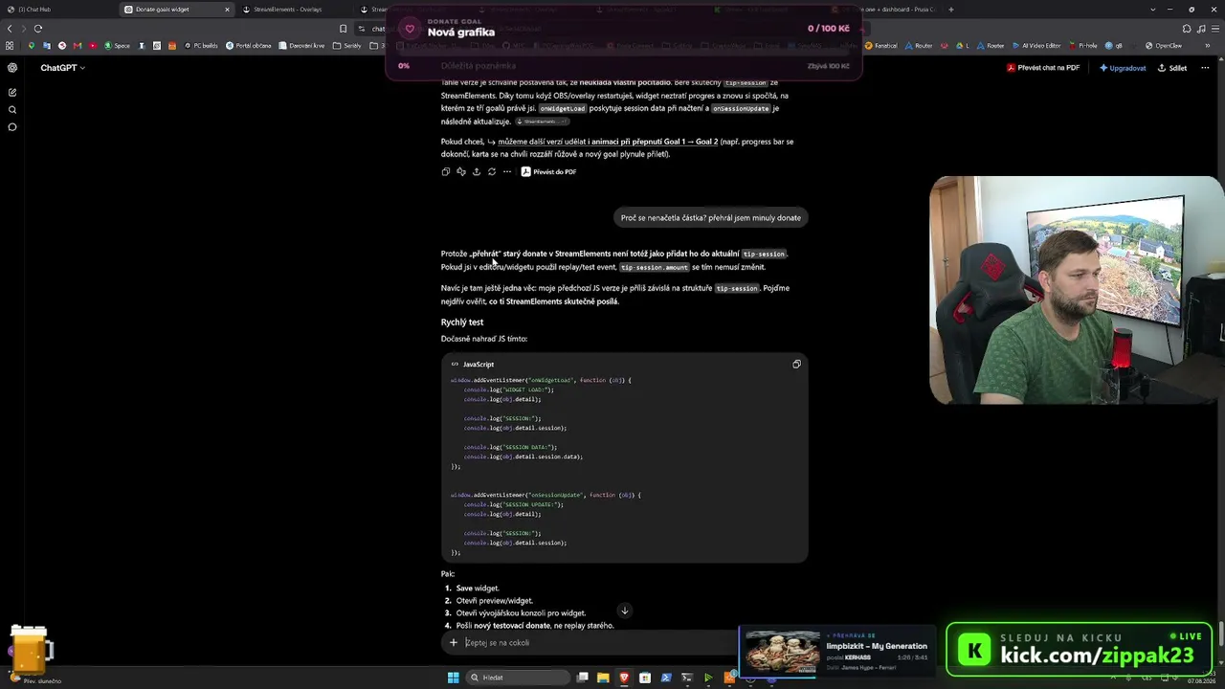
Task: Open more actions ellipsis under response
Action: click(507, 172)
